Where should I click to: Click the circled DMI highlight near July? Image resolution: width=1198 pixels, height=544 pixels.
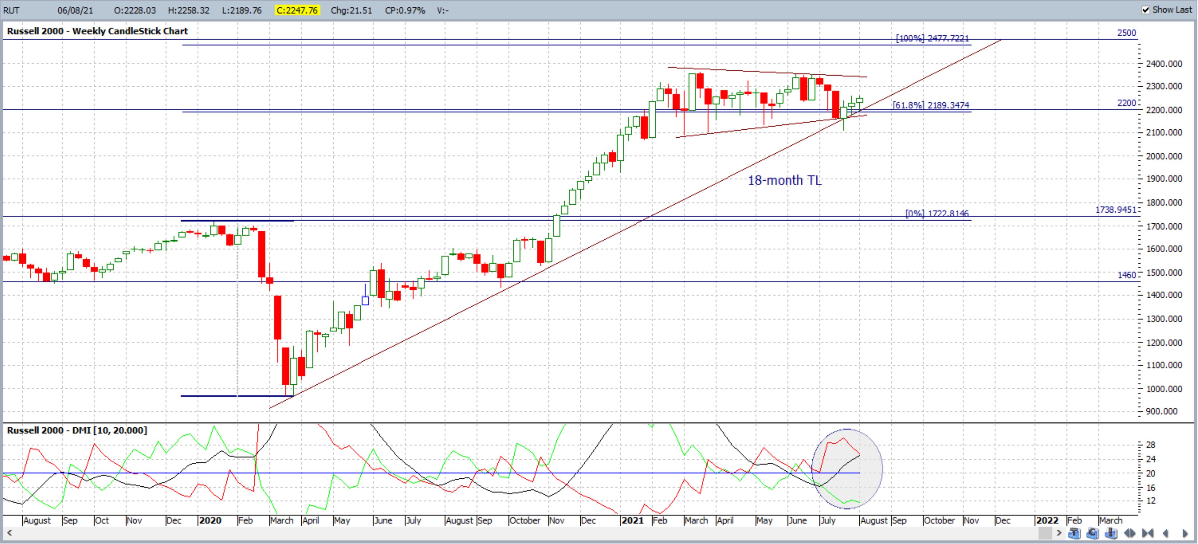[x=847, y=468]
